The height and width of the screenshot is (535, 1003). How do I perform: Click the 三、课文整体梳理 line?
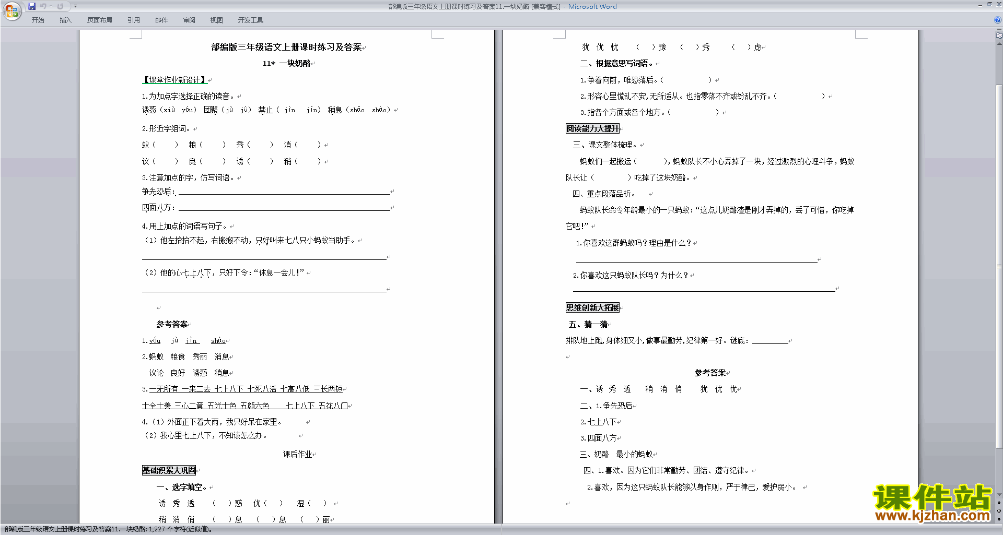pos(606,145)
